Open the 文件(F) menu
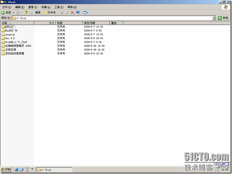This screenshot has height=174, width=232. (x=6, y=7)
